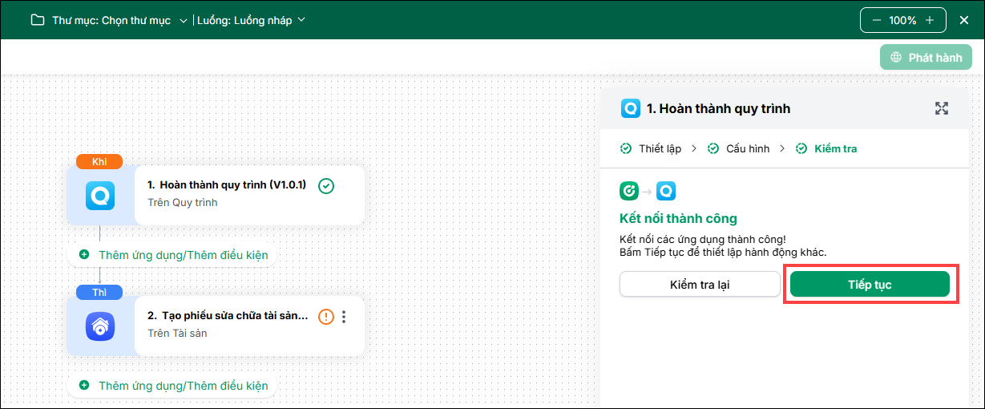Click the Trên Tài sản subtitle
Viewport: 985px width, 409px height.
(x=177, y=333)
